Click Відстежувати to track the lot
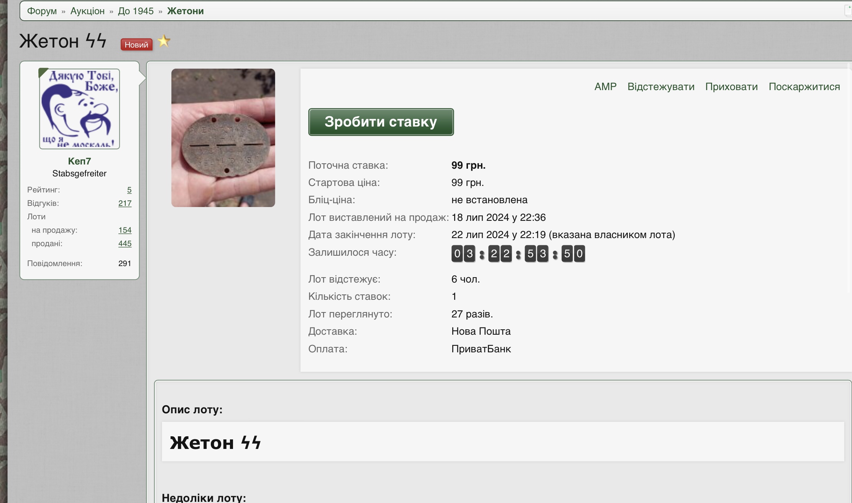 [661, 87]
